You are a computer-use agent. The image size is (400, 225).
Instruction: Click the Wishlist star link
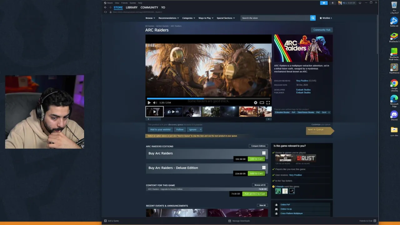(326, 18)
